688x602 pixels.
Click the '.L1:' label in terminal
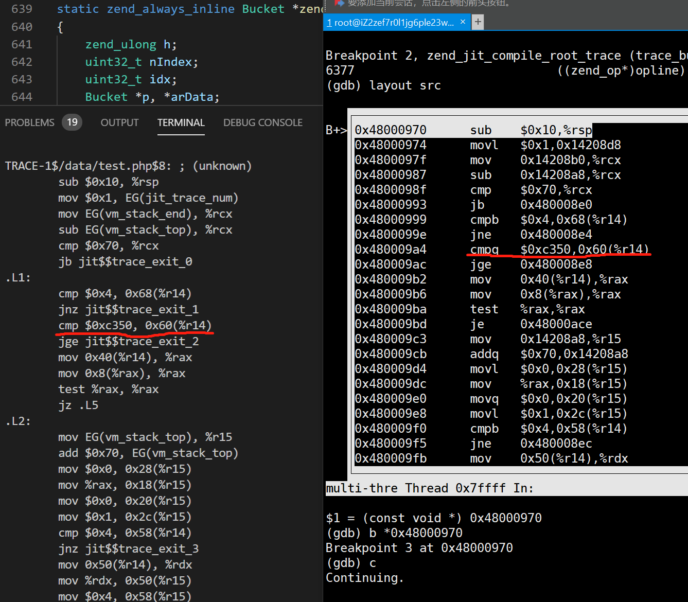pyautogui.click(x=18, y=277)
